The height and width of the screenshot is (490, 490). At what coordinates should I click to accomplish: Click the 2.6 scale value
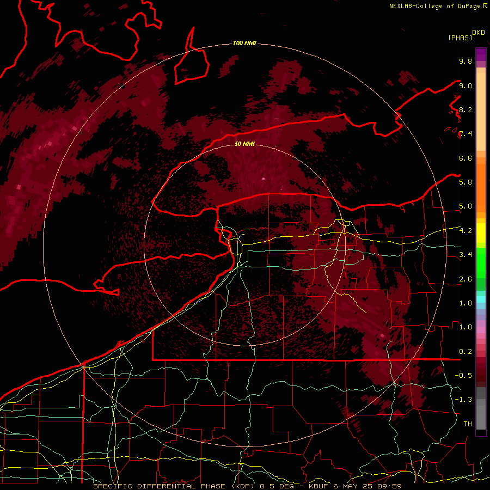tap(465, 279)
